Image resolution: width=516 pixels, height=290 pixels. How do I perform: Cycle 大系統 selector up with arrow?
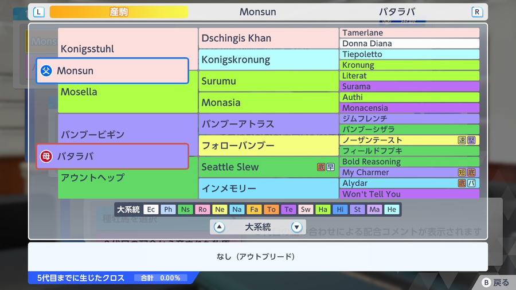tap(219, 227)
